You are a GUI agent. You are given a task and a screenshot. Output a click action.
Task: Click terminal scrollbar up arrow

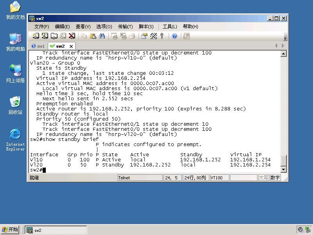(283, 54)
